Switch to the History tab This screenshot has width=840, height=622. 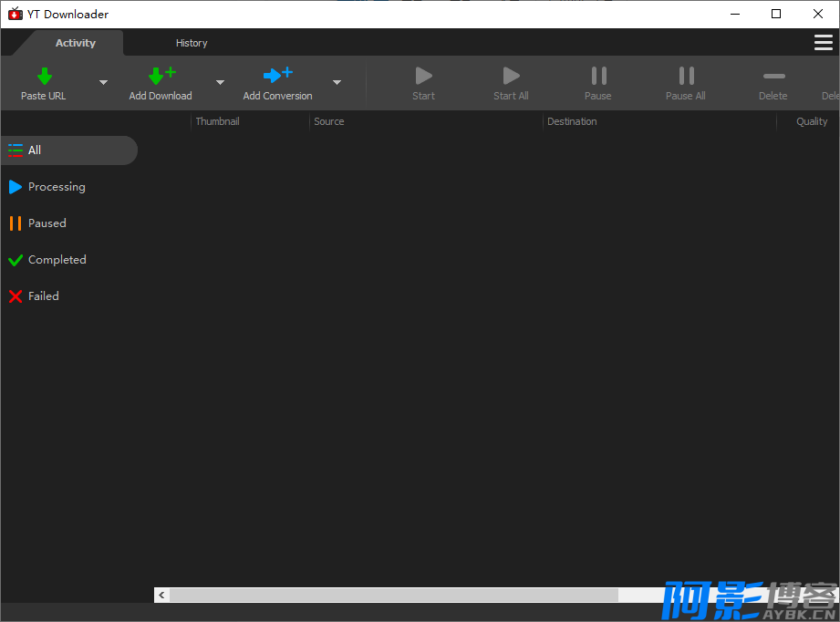tap(192, 43)
